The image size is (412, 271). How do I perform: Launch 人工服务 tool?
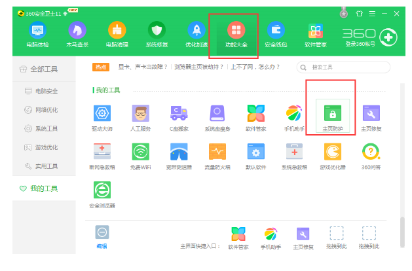[141, 118]
